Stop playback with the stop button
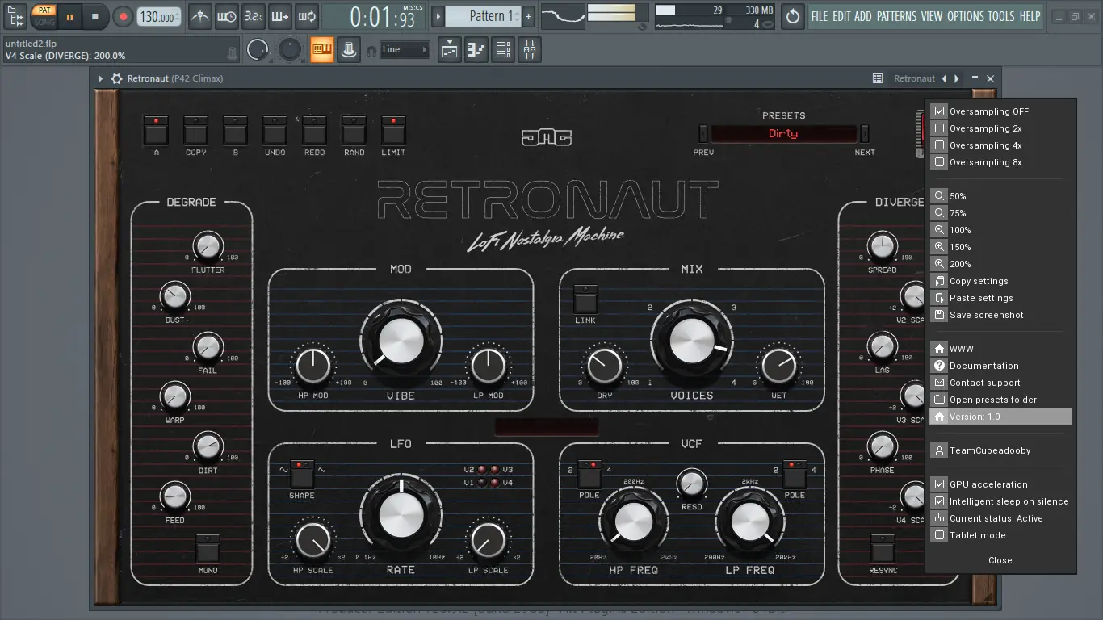 pyautogui.click(x=94, y=16)
